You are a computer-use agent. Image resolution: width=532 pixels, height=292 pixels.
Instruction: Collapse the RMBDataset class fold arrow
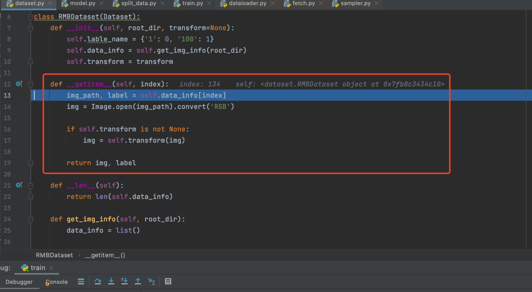(31, 16)
